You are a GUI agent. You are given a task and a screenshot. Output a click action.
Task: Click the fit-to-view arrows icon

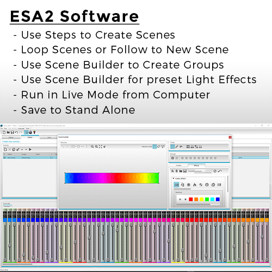click(x=100, y=146)
